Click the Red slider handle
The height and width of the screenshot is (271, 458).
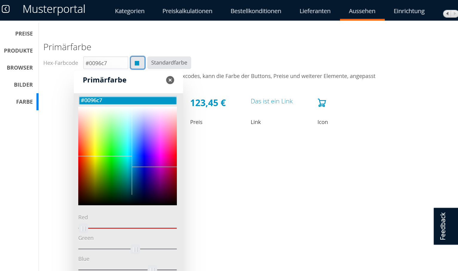point(83,228)
